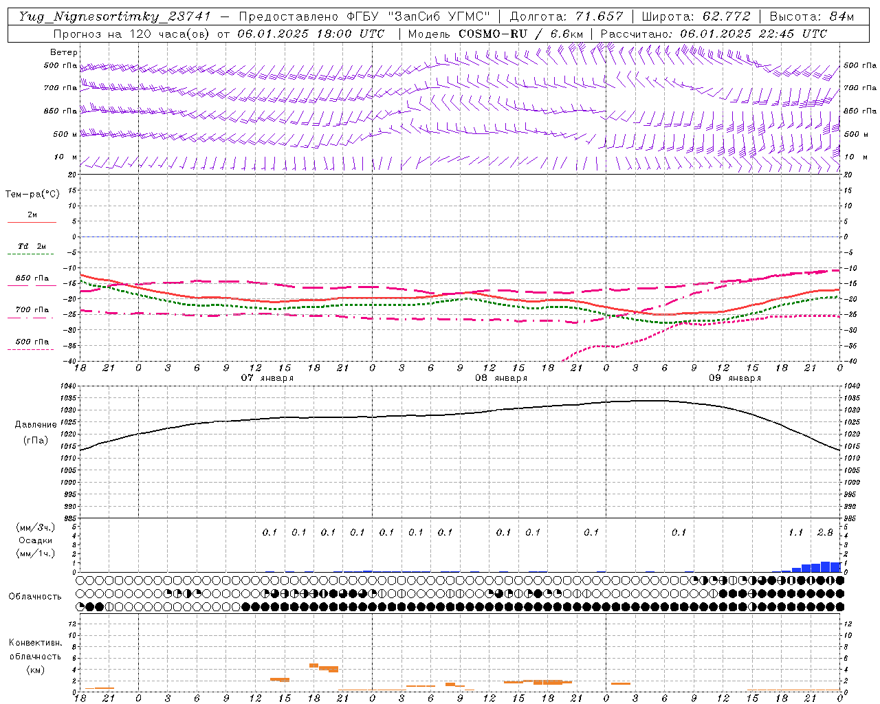Click the Тем-ра(°C) axis title
Viewport: 880px width, 704px height.
[32, 195]
